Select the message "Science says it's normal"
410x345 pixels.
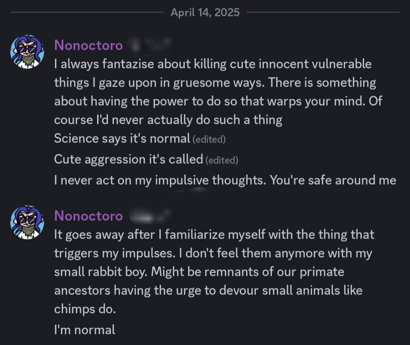point(122,138)
